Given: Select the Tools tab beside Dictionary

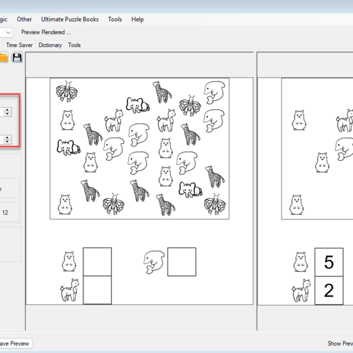Looking at the screenshot, I should pyautogui.click(x=75, y=45).
